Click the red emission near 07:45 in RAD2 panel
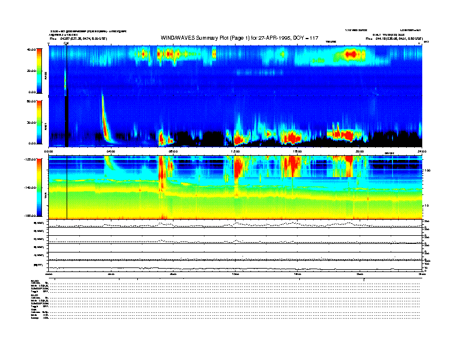 168,54
